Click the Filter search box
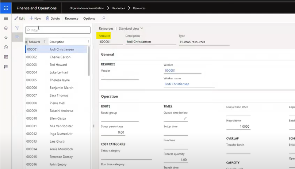Screen dimensions: 295x169 click(x=58, y=30)
